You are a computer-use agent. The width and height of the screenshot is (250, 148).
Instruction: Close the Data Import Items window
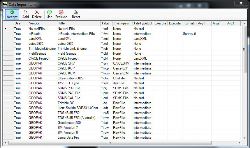point(241,3)
